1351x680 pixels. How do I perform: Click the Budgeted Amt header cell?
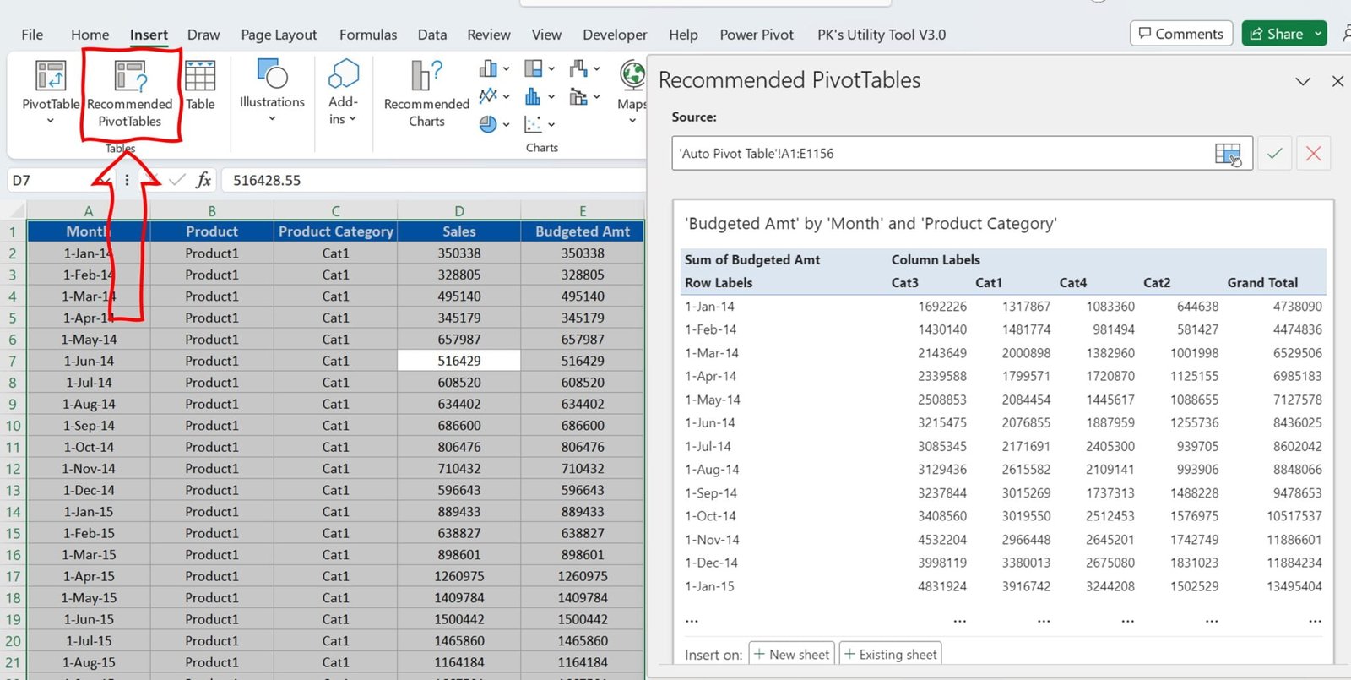pos(583,231)
